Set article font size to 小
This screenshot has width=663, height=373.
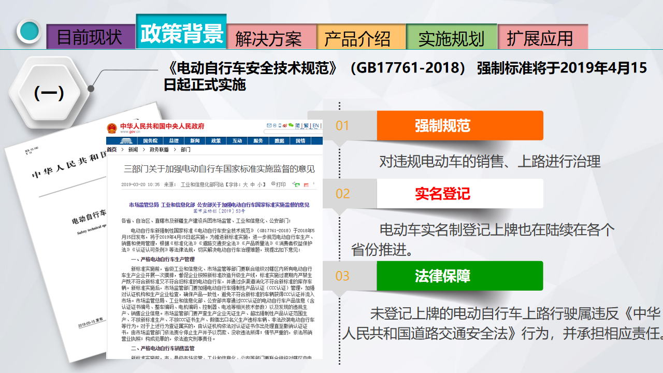coord(260,184)
